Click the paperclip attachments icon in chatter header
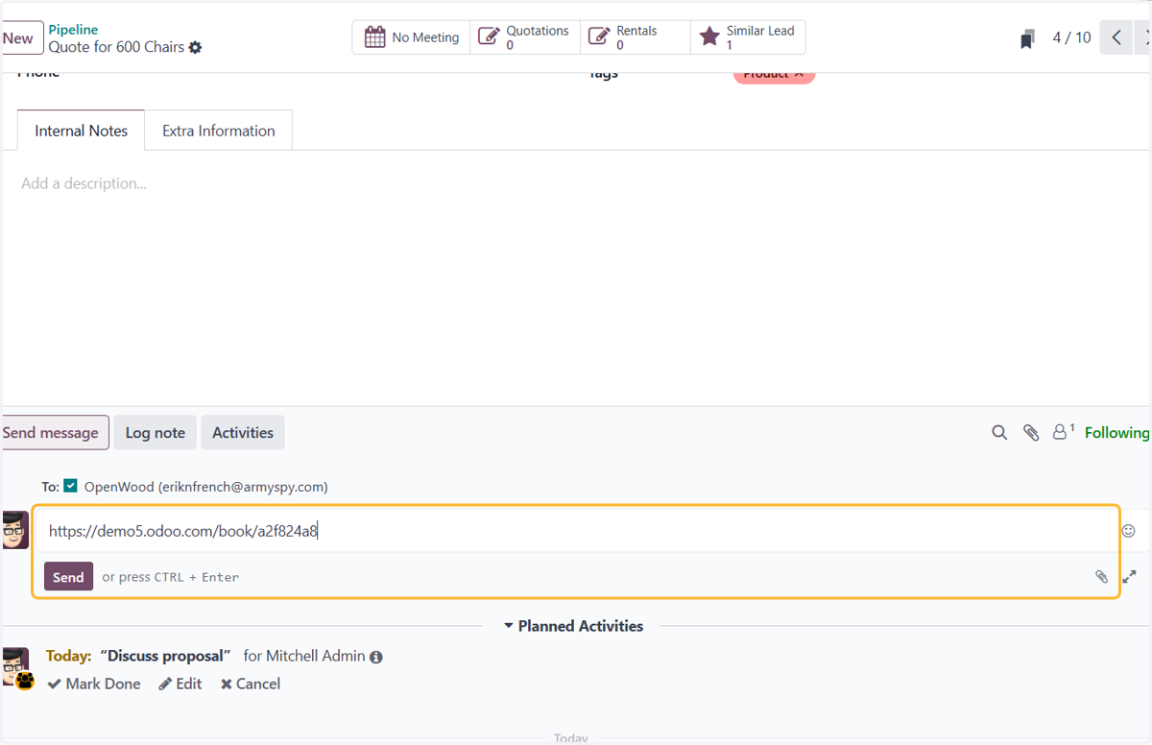The image size is (1152, 745). [1031, 433]
